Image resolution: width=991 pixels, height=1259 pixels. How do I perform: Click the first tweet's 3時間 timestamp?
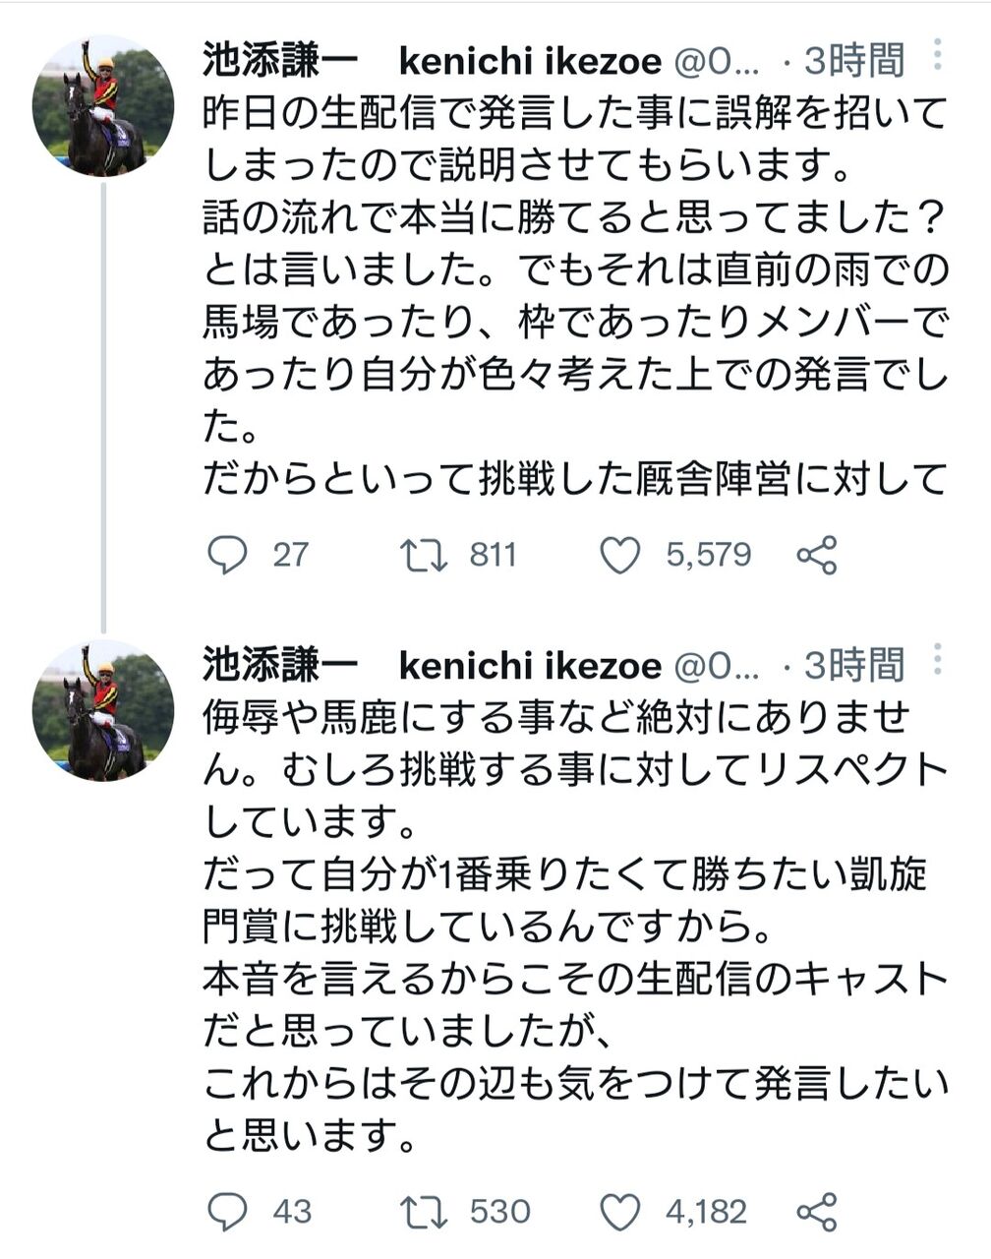point(853,61)
